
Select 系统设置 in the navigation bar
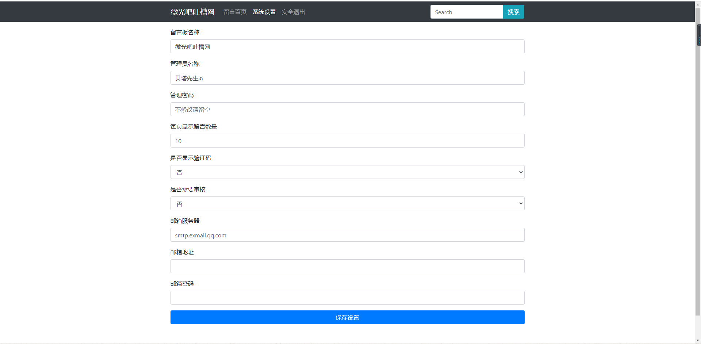[x=264, y=12]
